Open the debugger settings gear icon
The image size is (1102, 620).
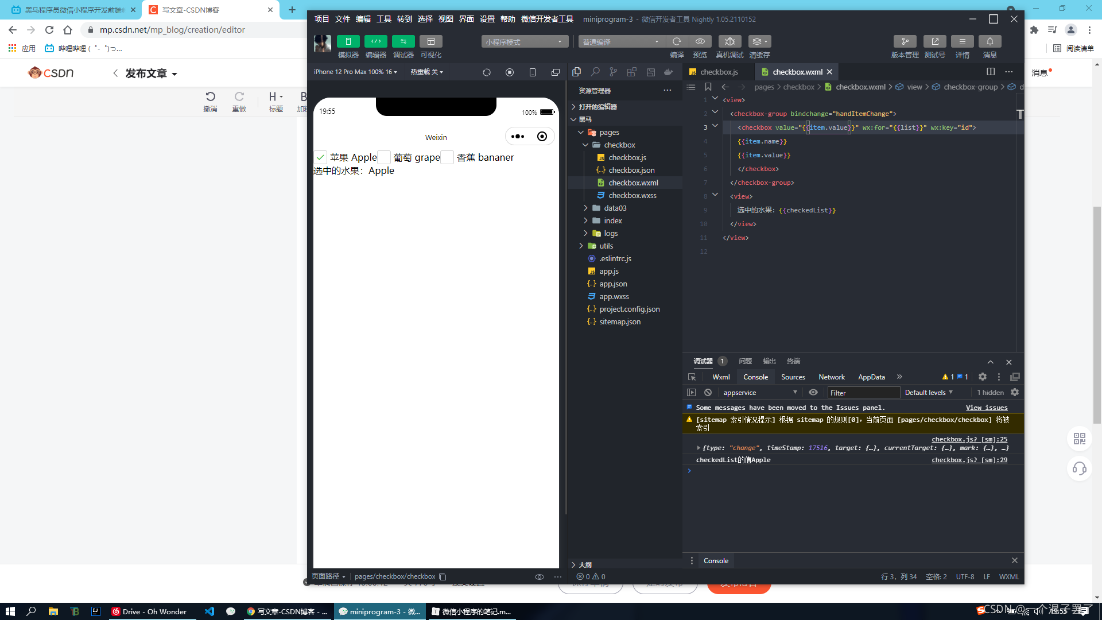coord(983,377)
